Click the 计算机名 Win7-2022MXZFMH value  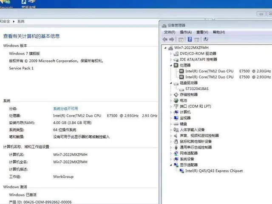click(70, 155)
